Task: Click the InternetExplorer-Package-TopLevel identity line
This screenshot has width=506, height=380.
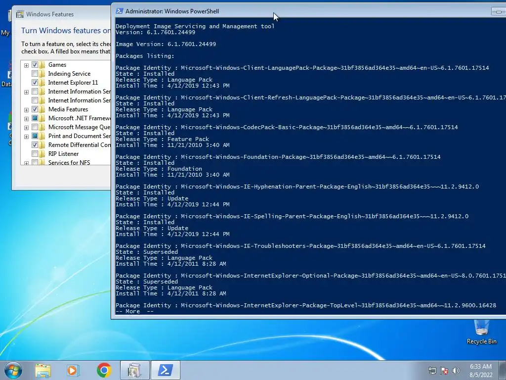Action: pos(306,305)
